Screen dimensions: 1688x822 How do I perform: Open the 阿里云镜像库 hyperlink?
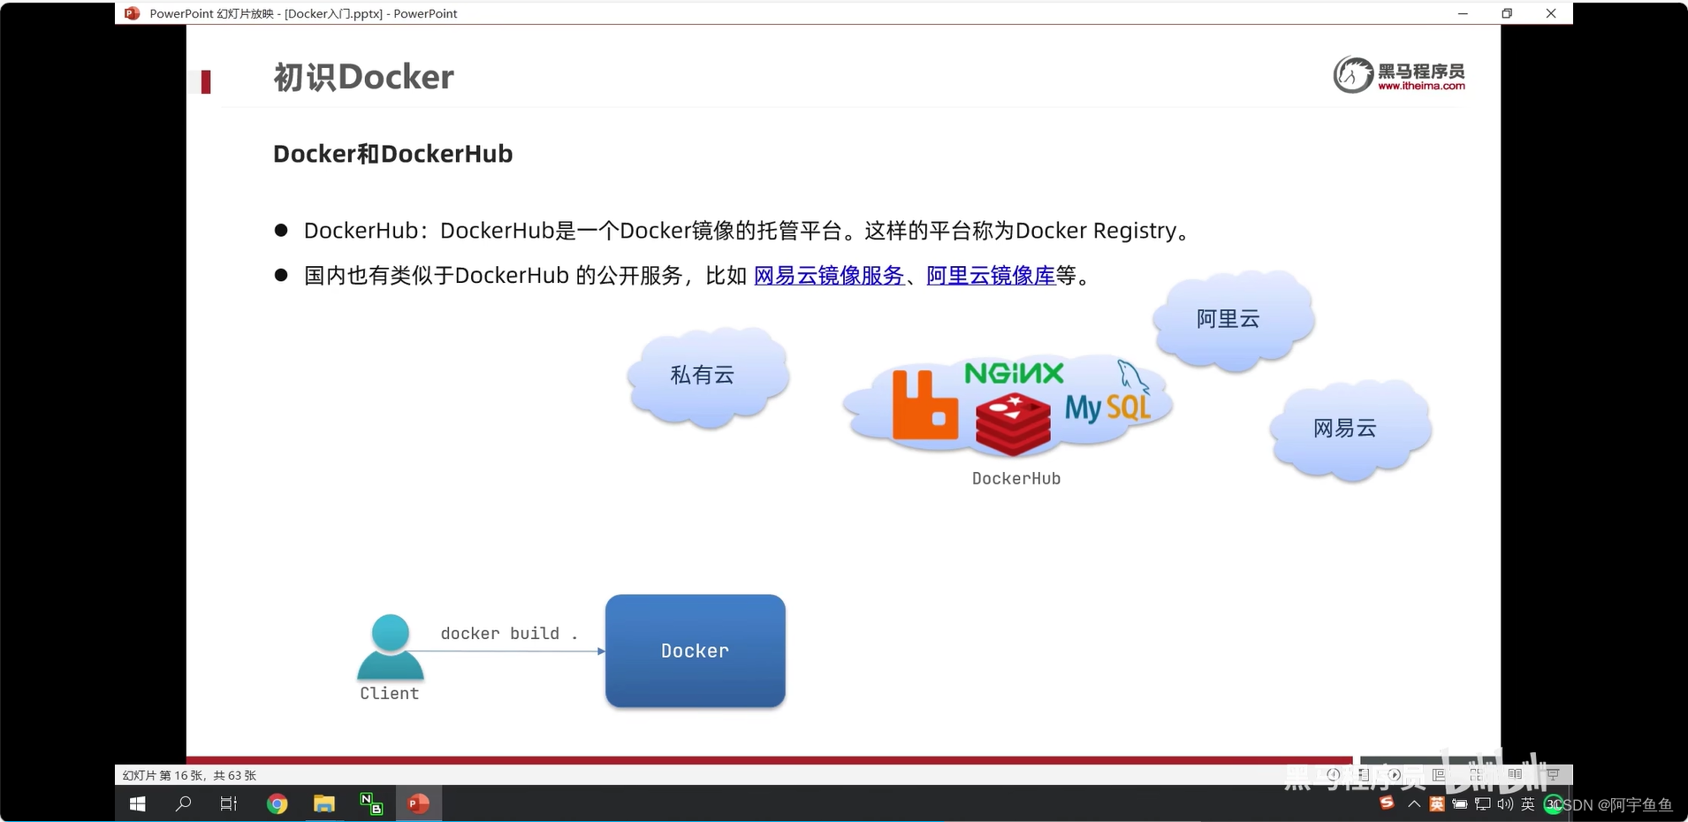click(x=991, y=276)
